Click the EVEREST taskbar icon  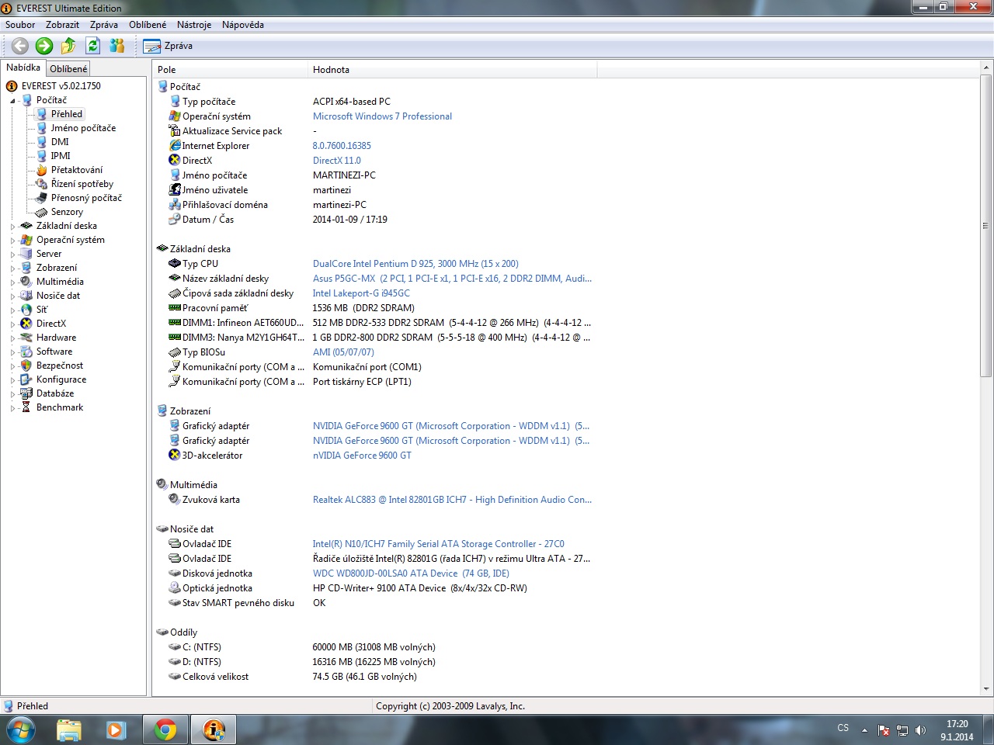coord(214,729)
